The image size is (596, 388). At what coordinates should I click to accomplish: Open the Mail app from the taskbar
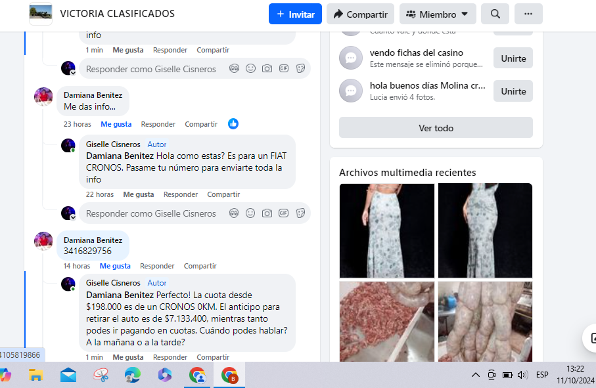click(68, 375)
